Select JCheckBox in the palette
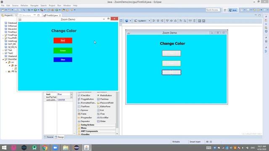The image size is (269, 151). pyautogui.click(x=84, y=95)
